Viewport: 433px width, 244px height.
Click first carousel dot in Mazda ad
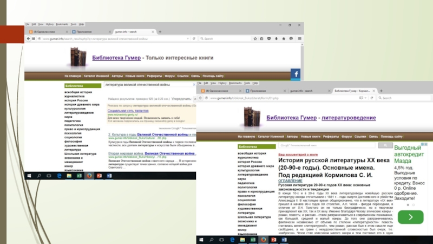point(408,205)
